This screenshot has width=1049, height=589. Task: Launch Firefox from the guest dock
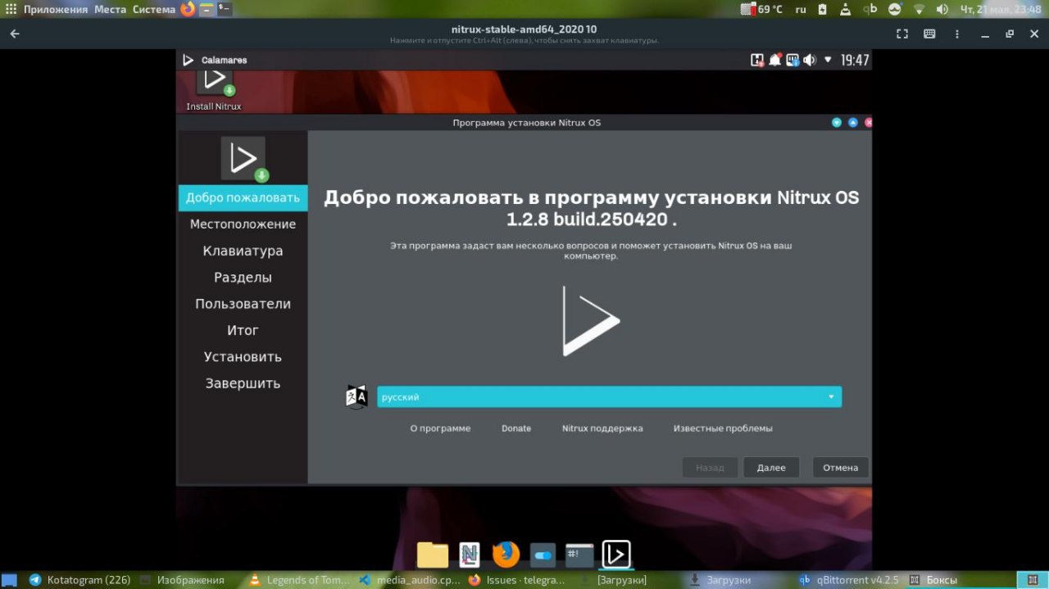[506, 555]
